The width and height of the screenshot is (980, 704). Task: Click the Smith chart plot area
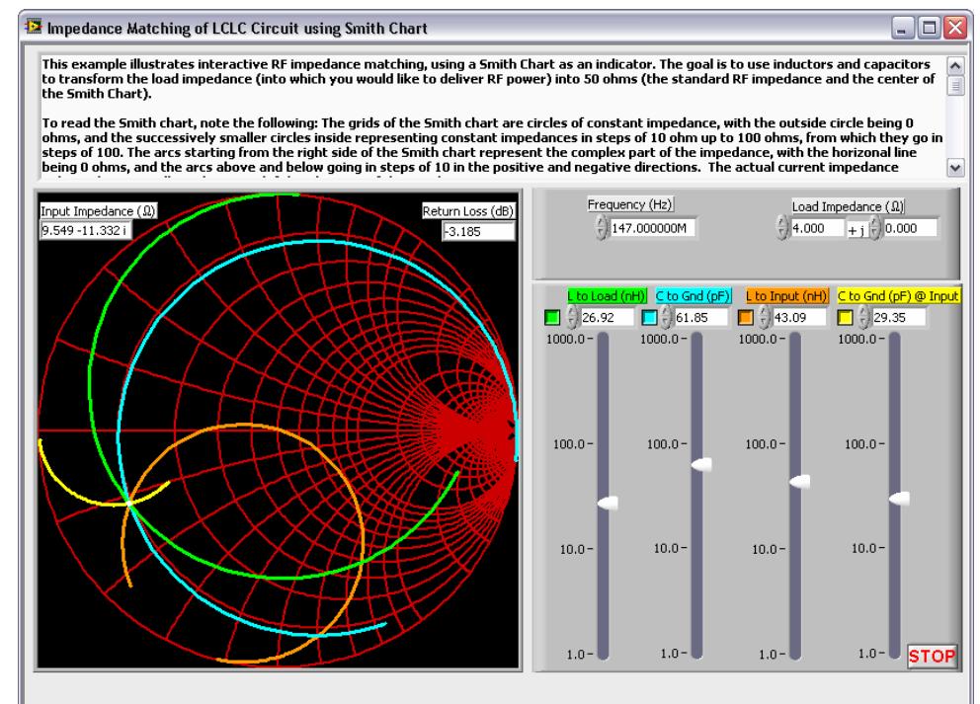[x=279, y=430]
